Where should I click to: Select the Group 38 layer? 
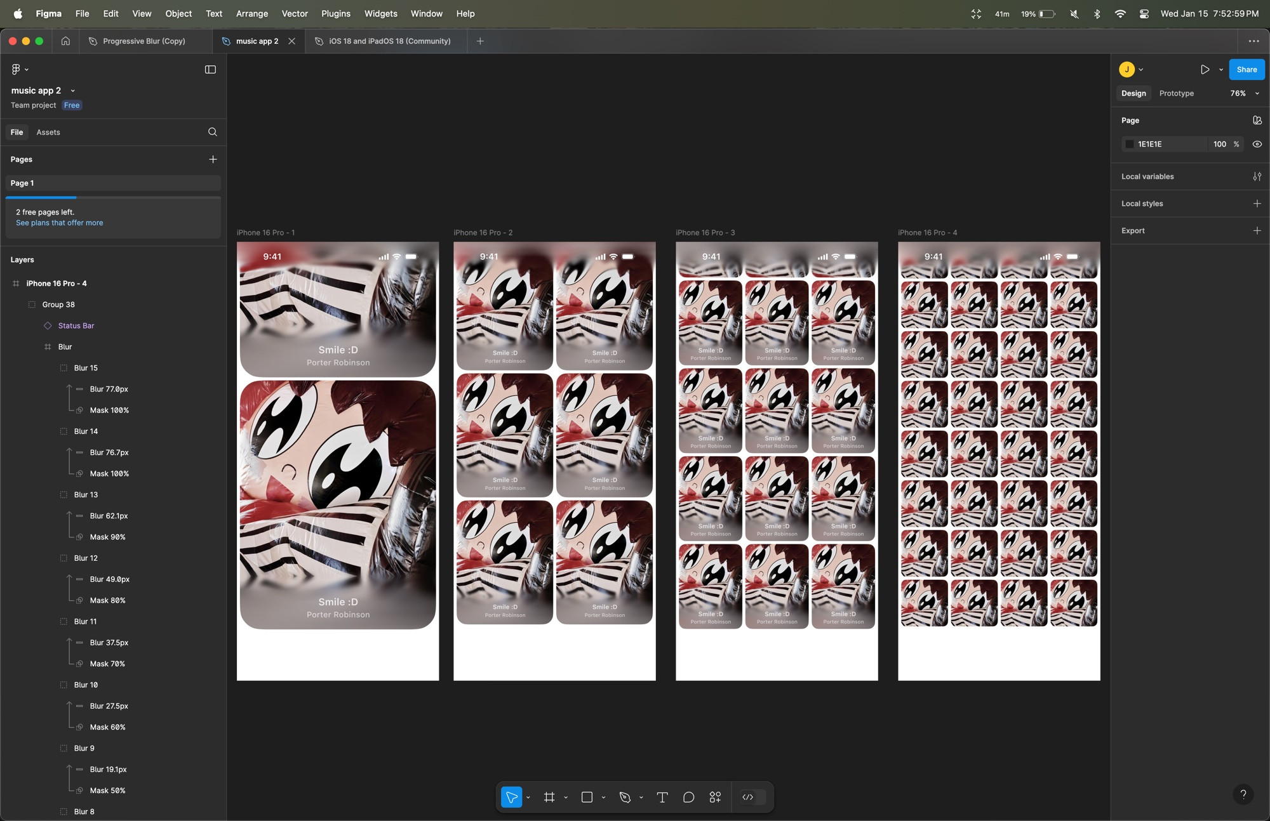click(58, 305)
